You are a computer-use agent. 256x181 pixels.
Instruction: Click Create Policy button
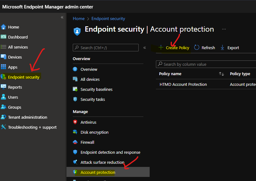174,48
